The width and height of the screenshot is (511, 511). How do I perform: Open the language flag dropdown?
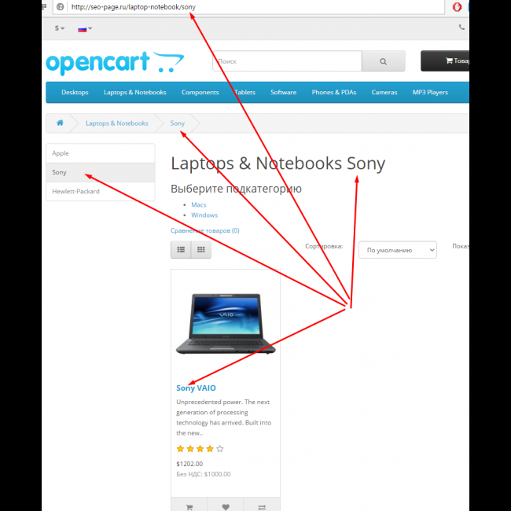(x=85, y=28)
